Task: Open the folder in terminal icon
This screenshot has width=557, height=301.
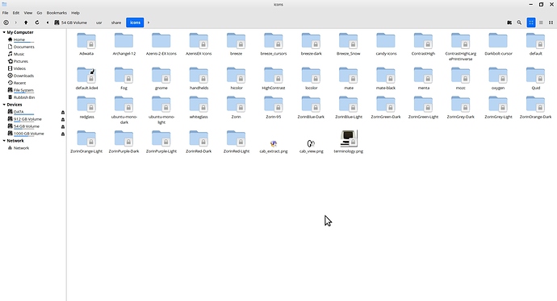Action: tap(509, 23)
